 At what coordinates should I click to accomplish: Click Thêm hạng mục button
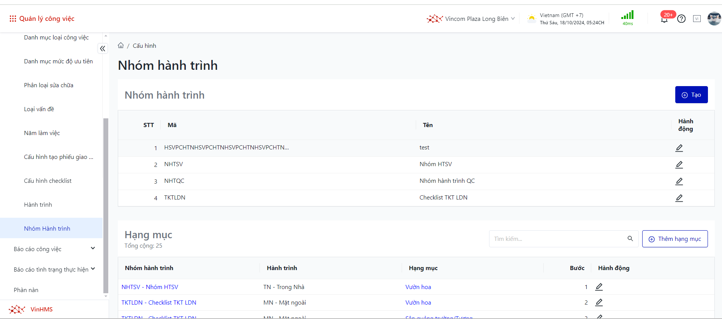[x=674, y=239]
